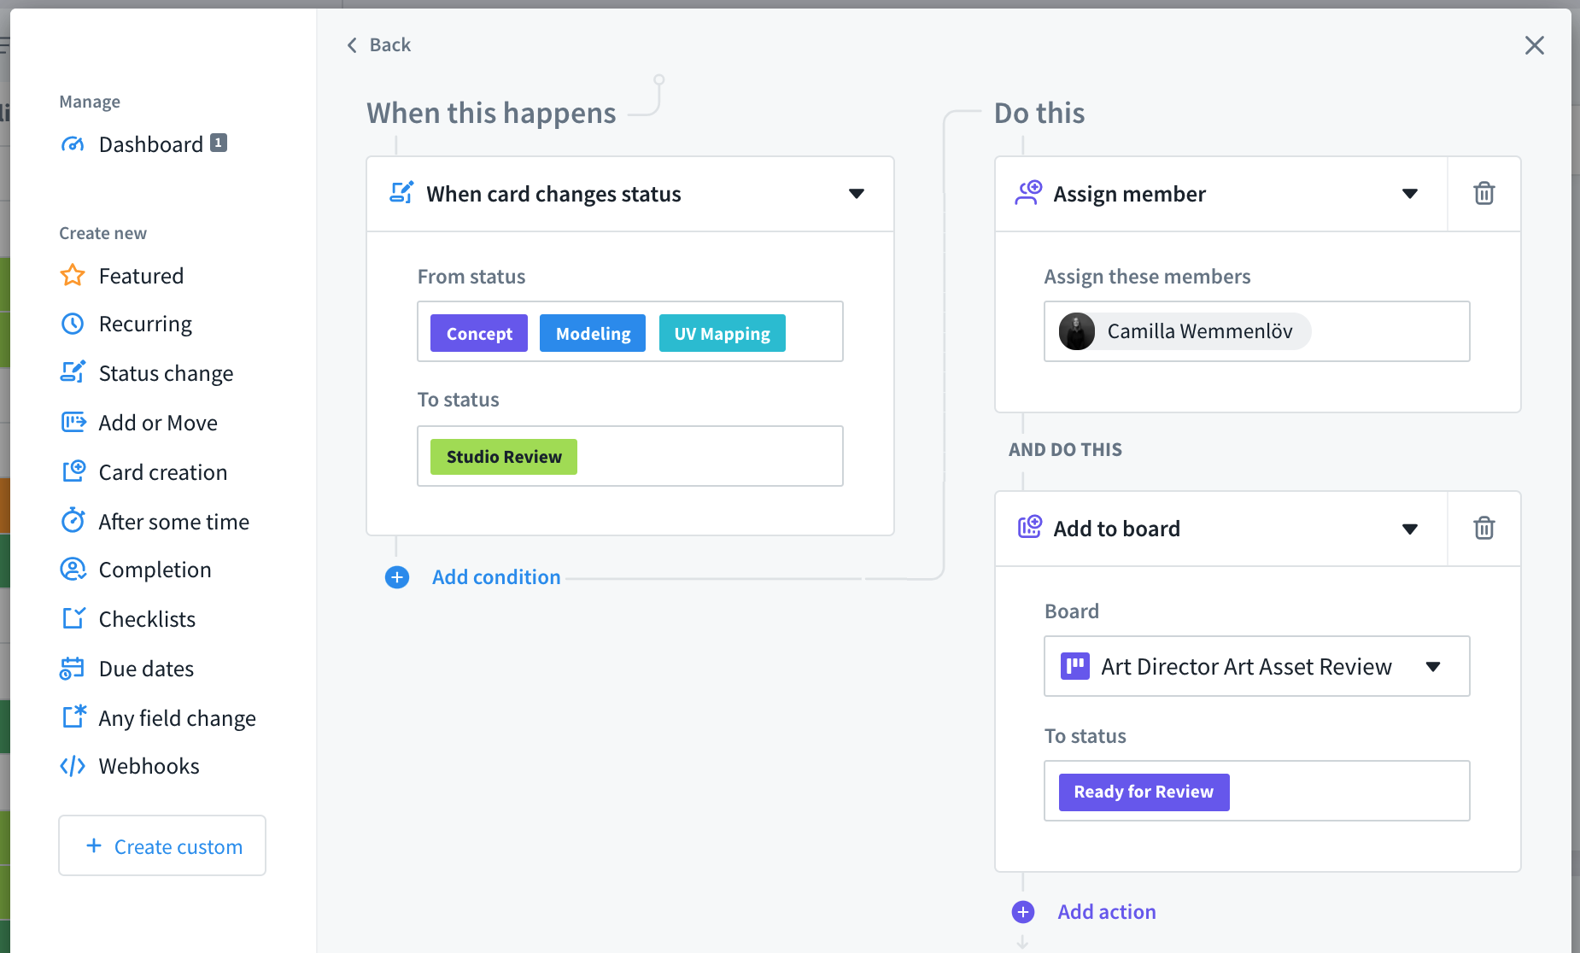Click the Card creation icon
Screen dimensions: 1580x953
click(x=74, y=471)
